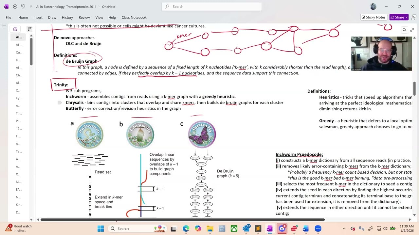Open the Customize Quick Access Toolbar dropdown
This screenshot has height=235, width=419.
pos(31,7)
